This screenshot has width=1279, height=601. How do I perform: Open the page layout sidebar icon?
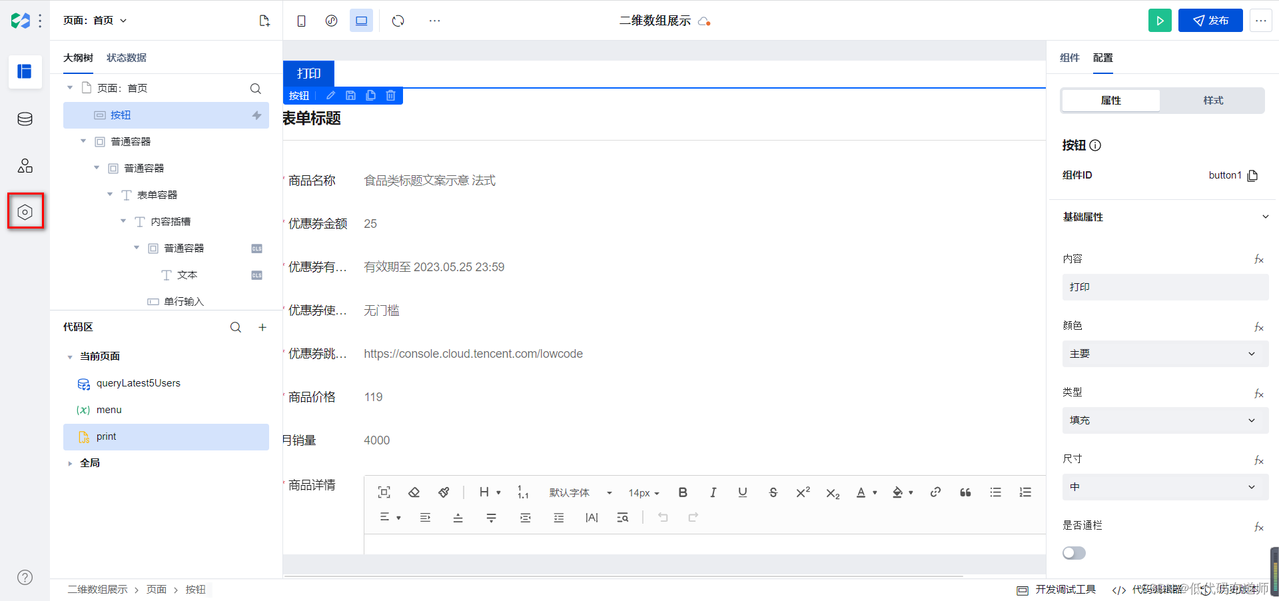click(x=25, y=71)
